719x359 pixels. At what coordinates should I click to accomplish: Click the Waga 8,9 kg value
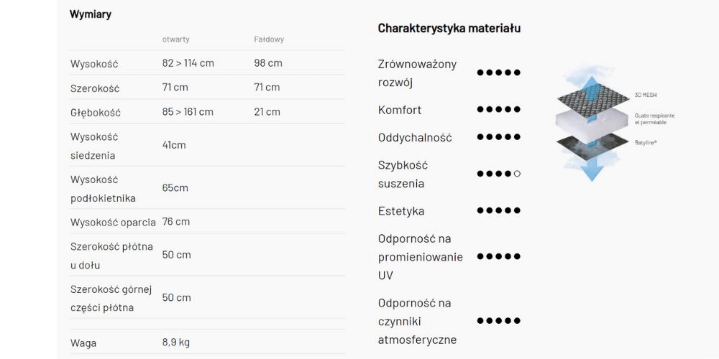tap(175, 342)
